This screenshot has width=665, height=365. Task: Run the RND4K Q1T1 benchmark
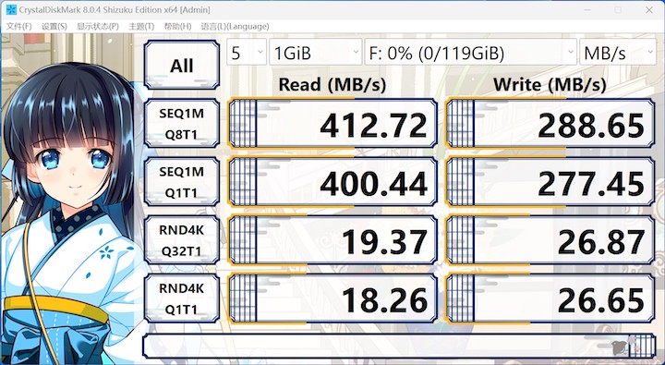pyautogui.click(x=182, y=298)
